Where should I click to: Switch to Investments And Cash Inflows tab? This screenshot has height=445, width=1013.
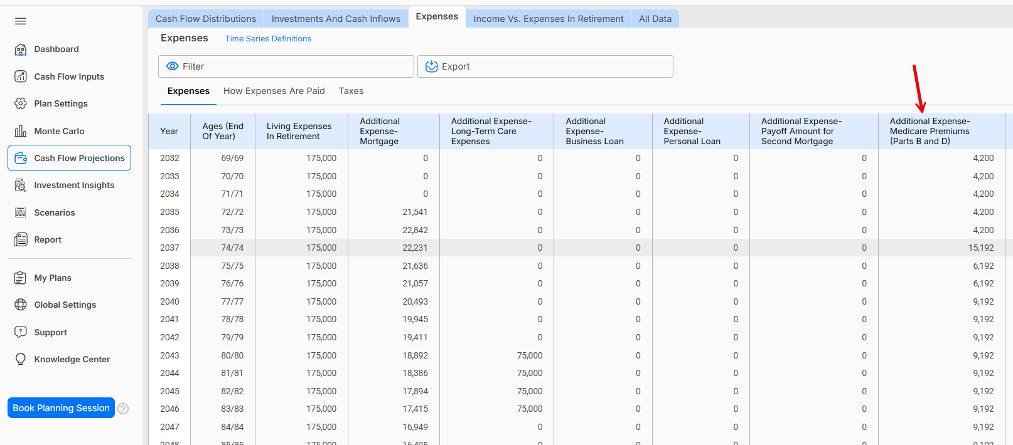click(336, 19)
